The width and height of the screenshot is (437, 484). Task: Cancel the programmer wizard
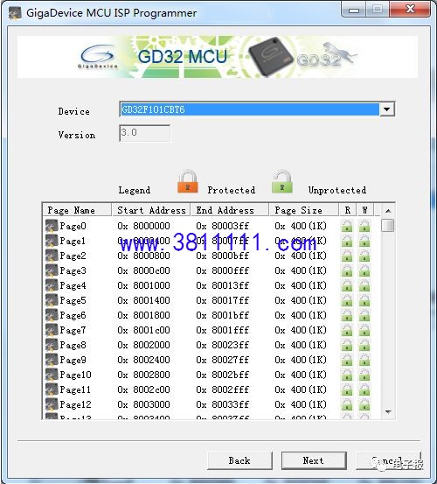pyautogui.click(x=388, y=461)
